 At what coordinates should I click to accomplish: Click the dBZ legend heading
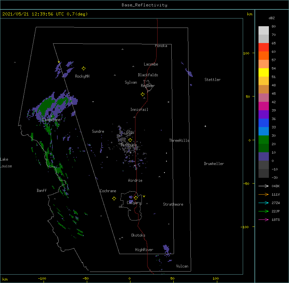point(272,18)
